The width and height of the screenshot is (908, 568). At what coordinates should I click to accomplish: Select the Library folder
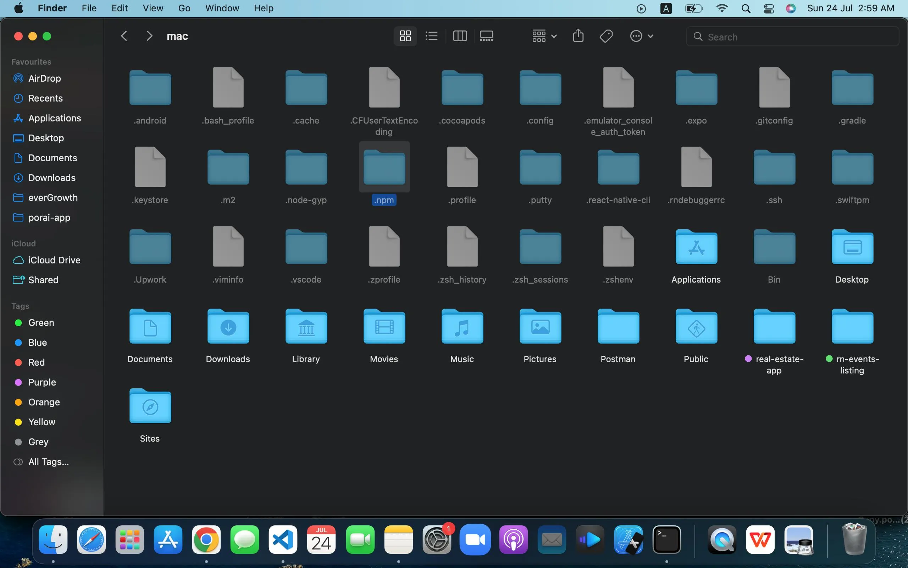[306, 327]
